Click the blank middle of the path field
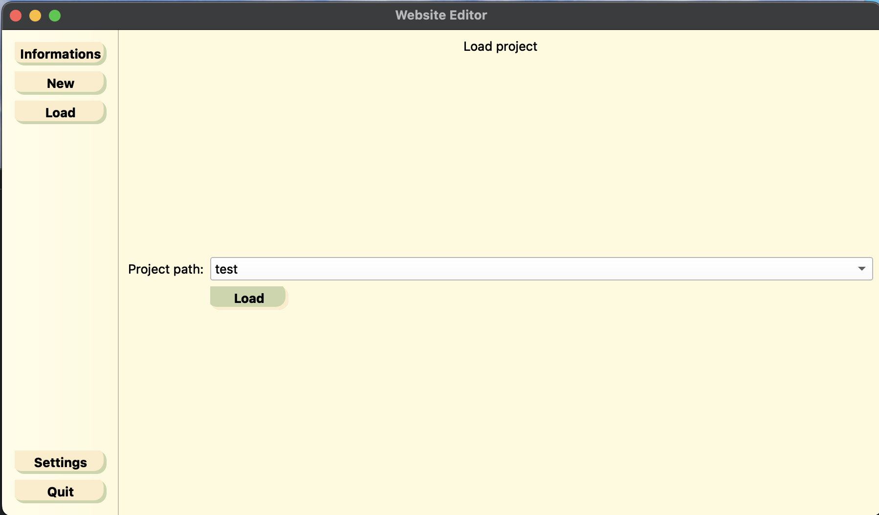The width and height of the screenshot is (879, 515). (x=538, y=269)
